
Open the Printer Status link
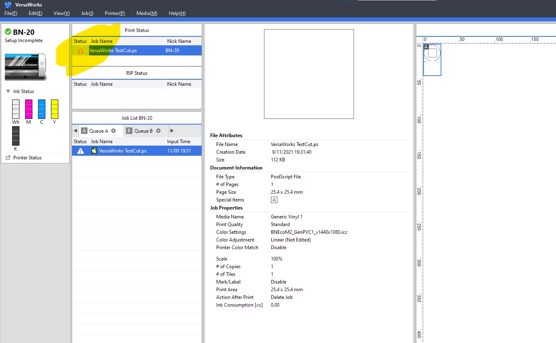28,158
